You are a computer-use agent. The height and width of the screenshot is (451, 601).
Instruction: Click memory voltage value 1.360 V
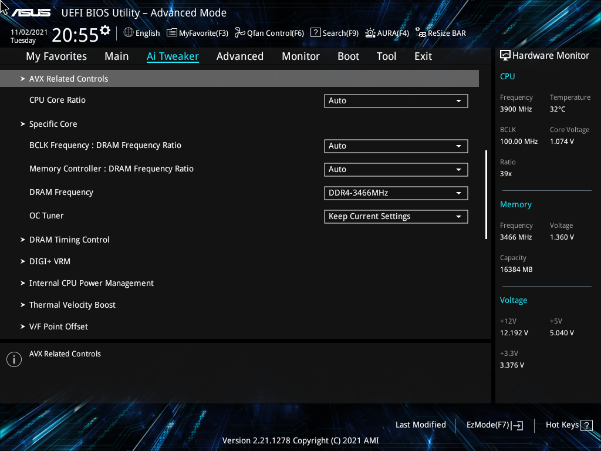tap(562, 237)
